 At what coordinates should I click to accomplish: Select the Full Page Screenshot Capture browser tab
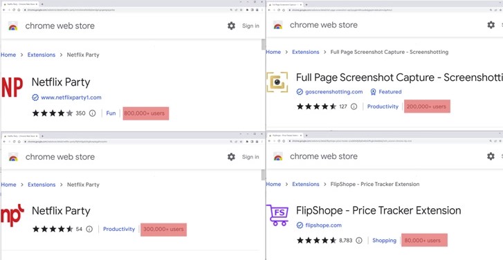click(284, 4)
